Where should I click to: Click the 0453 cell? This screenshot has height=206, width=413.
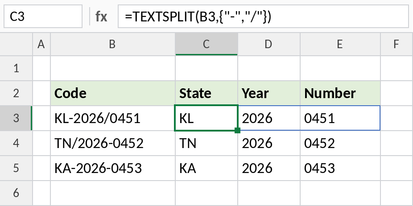[x=340, y=169]
